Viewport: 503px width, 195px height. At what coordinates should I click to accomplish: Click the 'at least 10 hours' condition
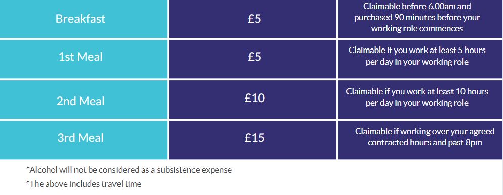(417, 97)
